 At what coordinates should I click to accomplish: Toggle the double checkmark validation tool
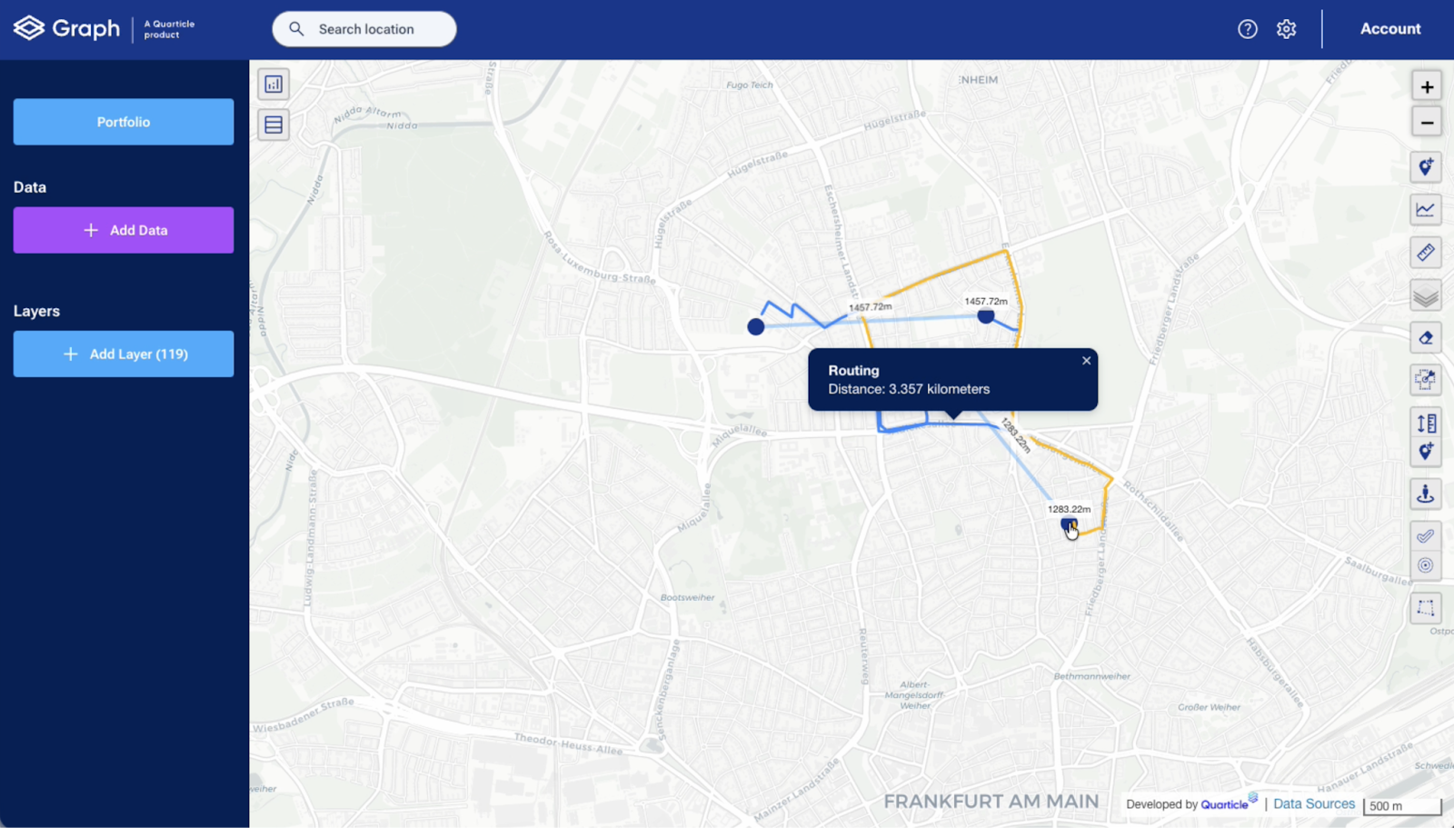click(x=1426, y=536)
